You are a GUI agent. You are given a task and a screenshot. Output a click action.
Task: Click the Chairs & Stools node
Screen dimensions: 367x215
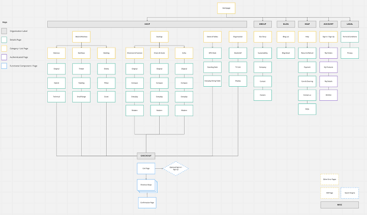160,53
